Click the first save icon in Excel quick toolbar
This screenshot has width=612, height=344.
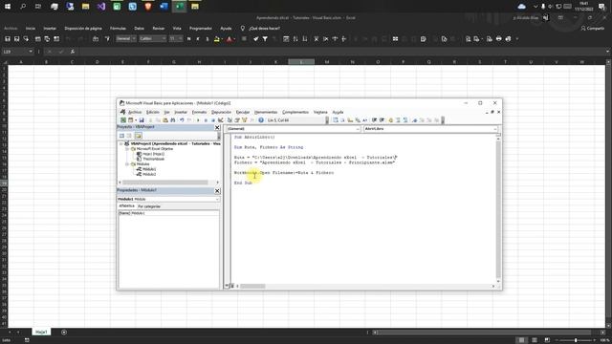click(8, 39)
